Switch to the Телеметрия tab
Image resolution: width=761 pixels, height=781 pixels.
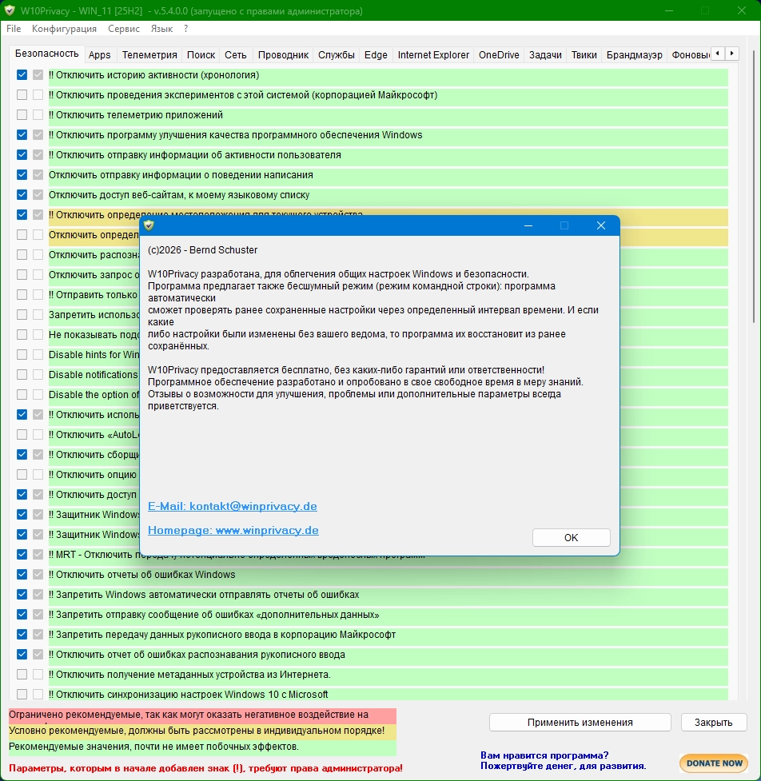pos(149,55)
